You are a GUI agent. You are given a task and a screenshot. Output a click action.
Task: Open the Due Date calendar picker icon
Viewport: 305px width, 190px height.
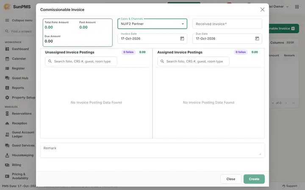point(257,38)
